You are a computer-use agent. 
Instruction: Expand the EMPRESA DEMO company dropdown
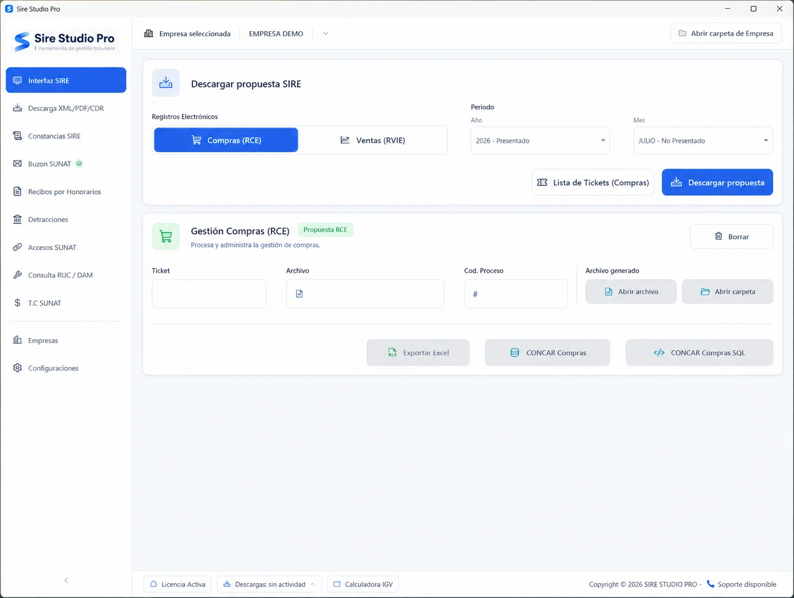point(325,34)
